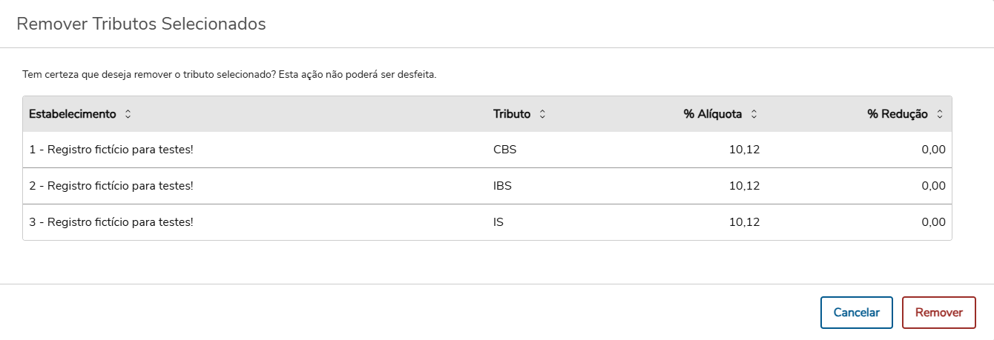Click the % Redução header label
Screen dimensions: 994x340
point(898,114)
